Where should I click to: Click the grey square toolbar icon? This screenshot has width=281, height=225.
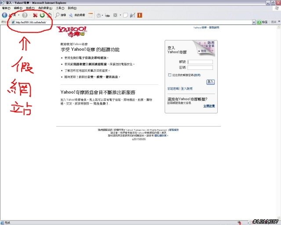(x=115, y=15)
